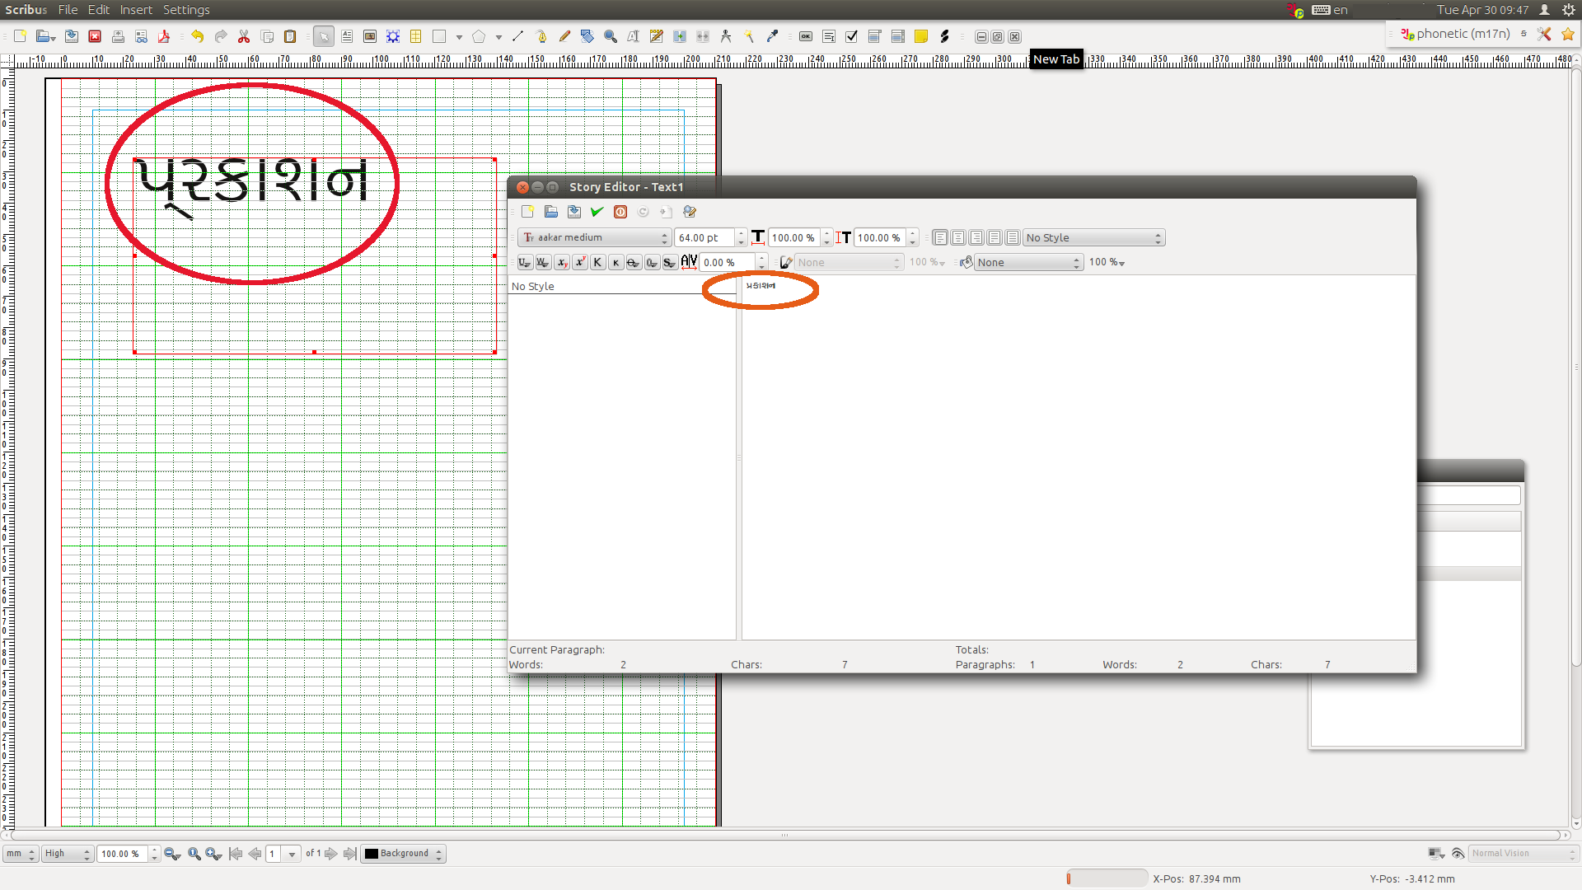Click Exit Without Updating icon in Story Editor

pyautogui.click(x=620, y=212)
